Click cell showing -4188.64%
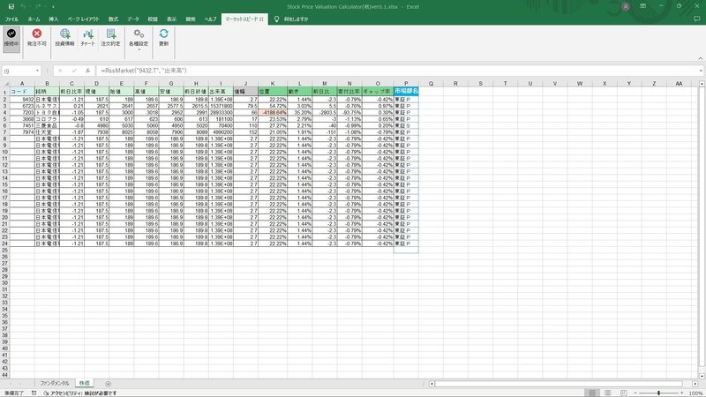The image size is (706, 397). [273, 113]
